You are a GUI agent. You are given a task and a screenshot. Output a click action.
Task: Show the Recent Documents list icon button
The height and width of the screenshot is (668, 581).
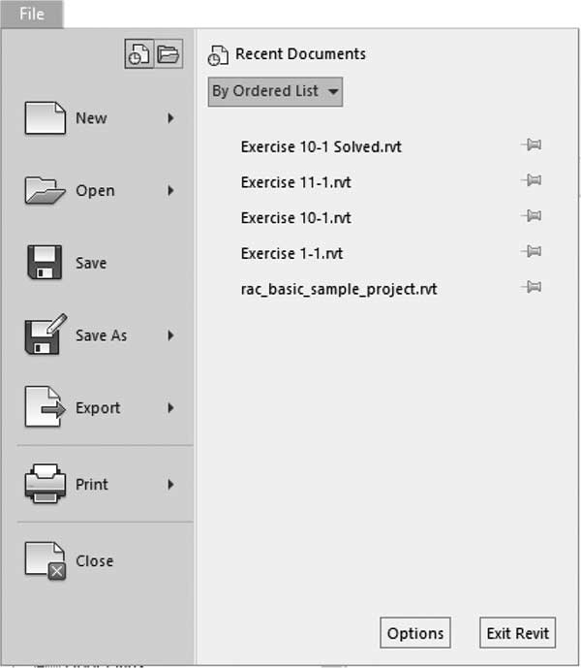139,54
